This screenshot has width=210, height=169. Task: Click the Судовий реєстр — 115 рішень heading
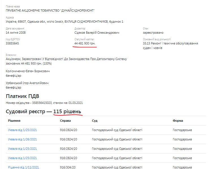pyautogui.click(x=44, y=112)
